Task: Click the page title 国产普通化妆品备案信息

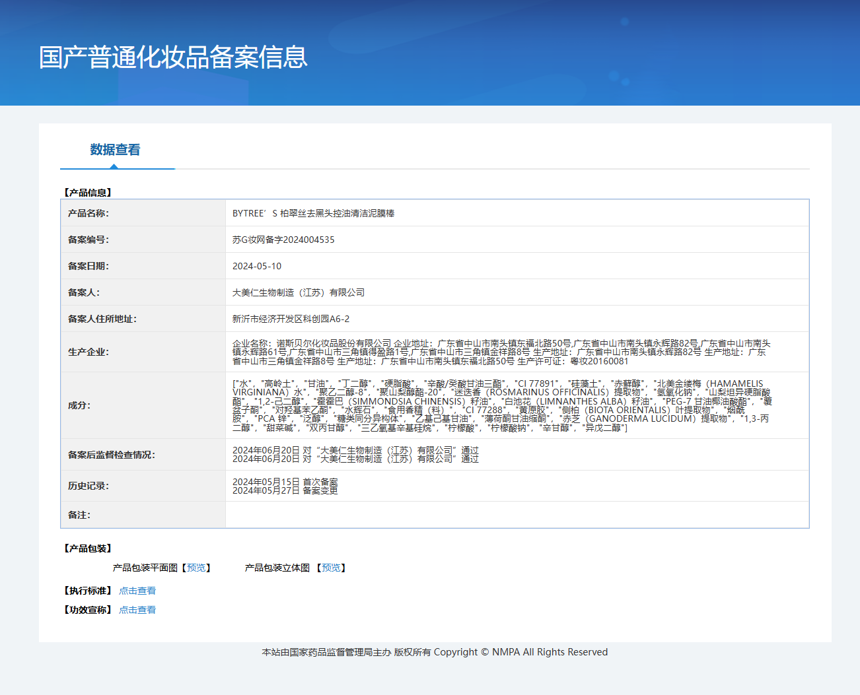Action: click(x=173, y=57)
